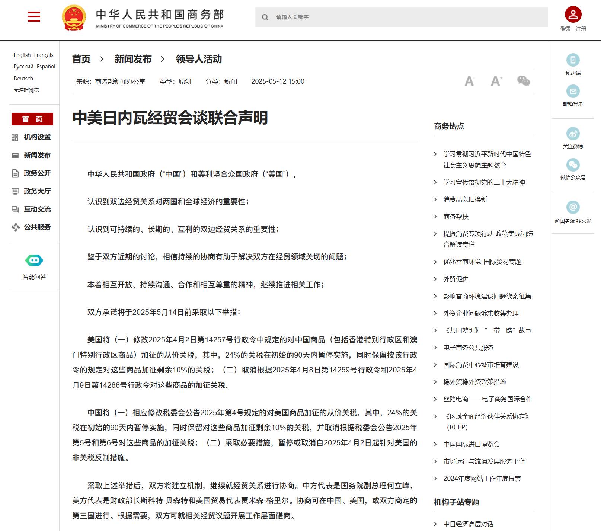This screenshot has height=531, width=601.
Task: Follow on Weibo via 关注微博 icon
Action: tap(573, 134)
